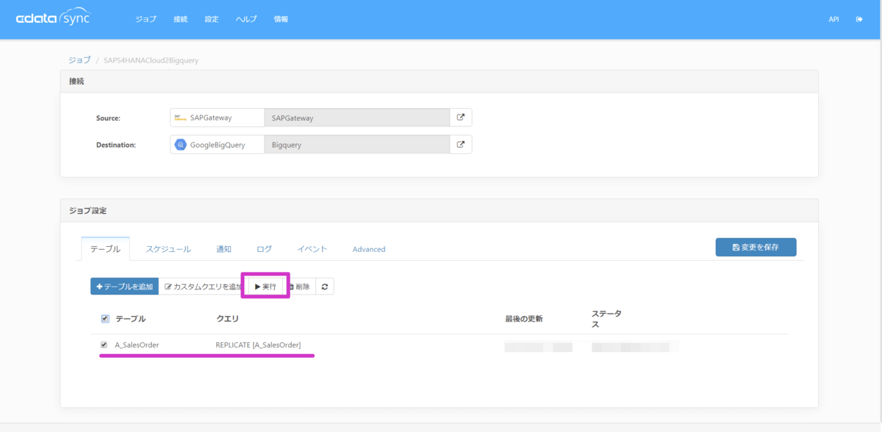Viewport: 882px width, 432px height.
Task: Open the ジョブ menu in navbar
Action: [x=146, y=19]
